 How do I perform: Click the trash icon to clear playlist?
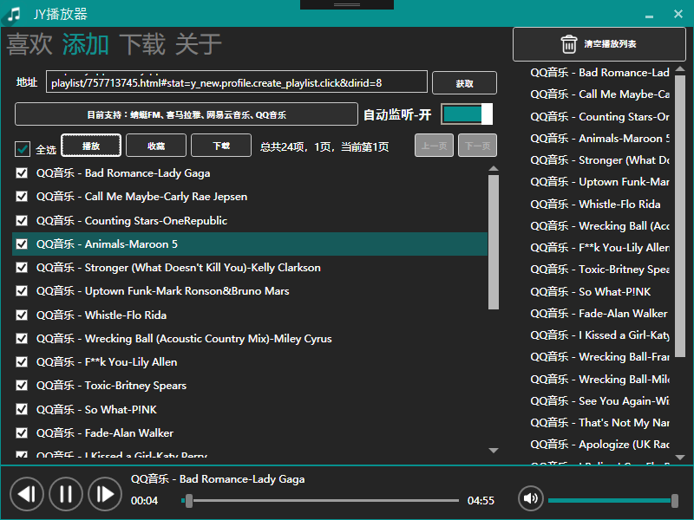tap(569, 44)
